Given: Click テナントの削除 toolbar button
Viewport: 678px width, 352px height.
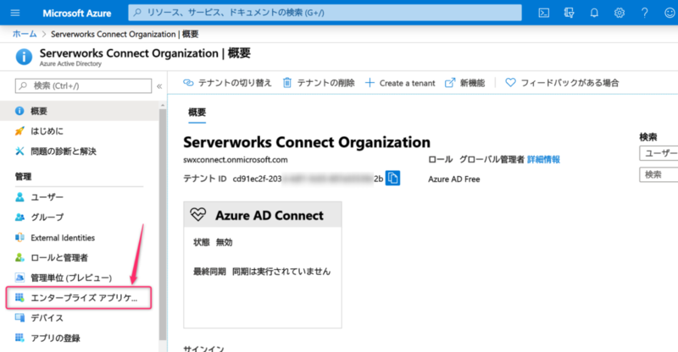Looking at the screenshot, I should pos(319,83).
